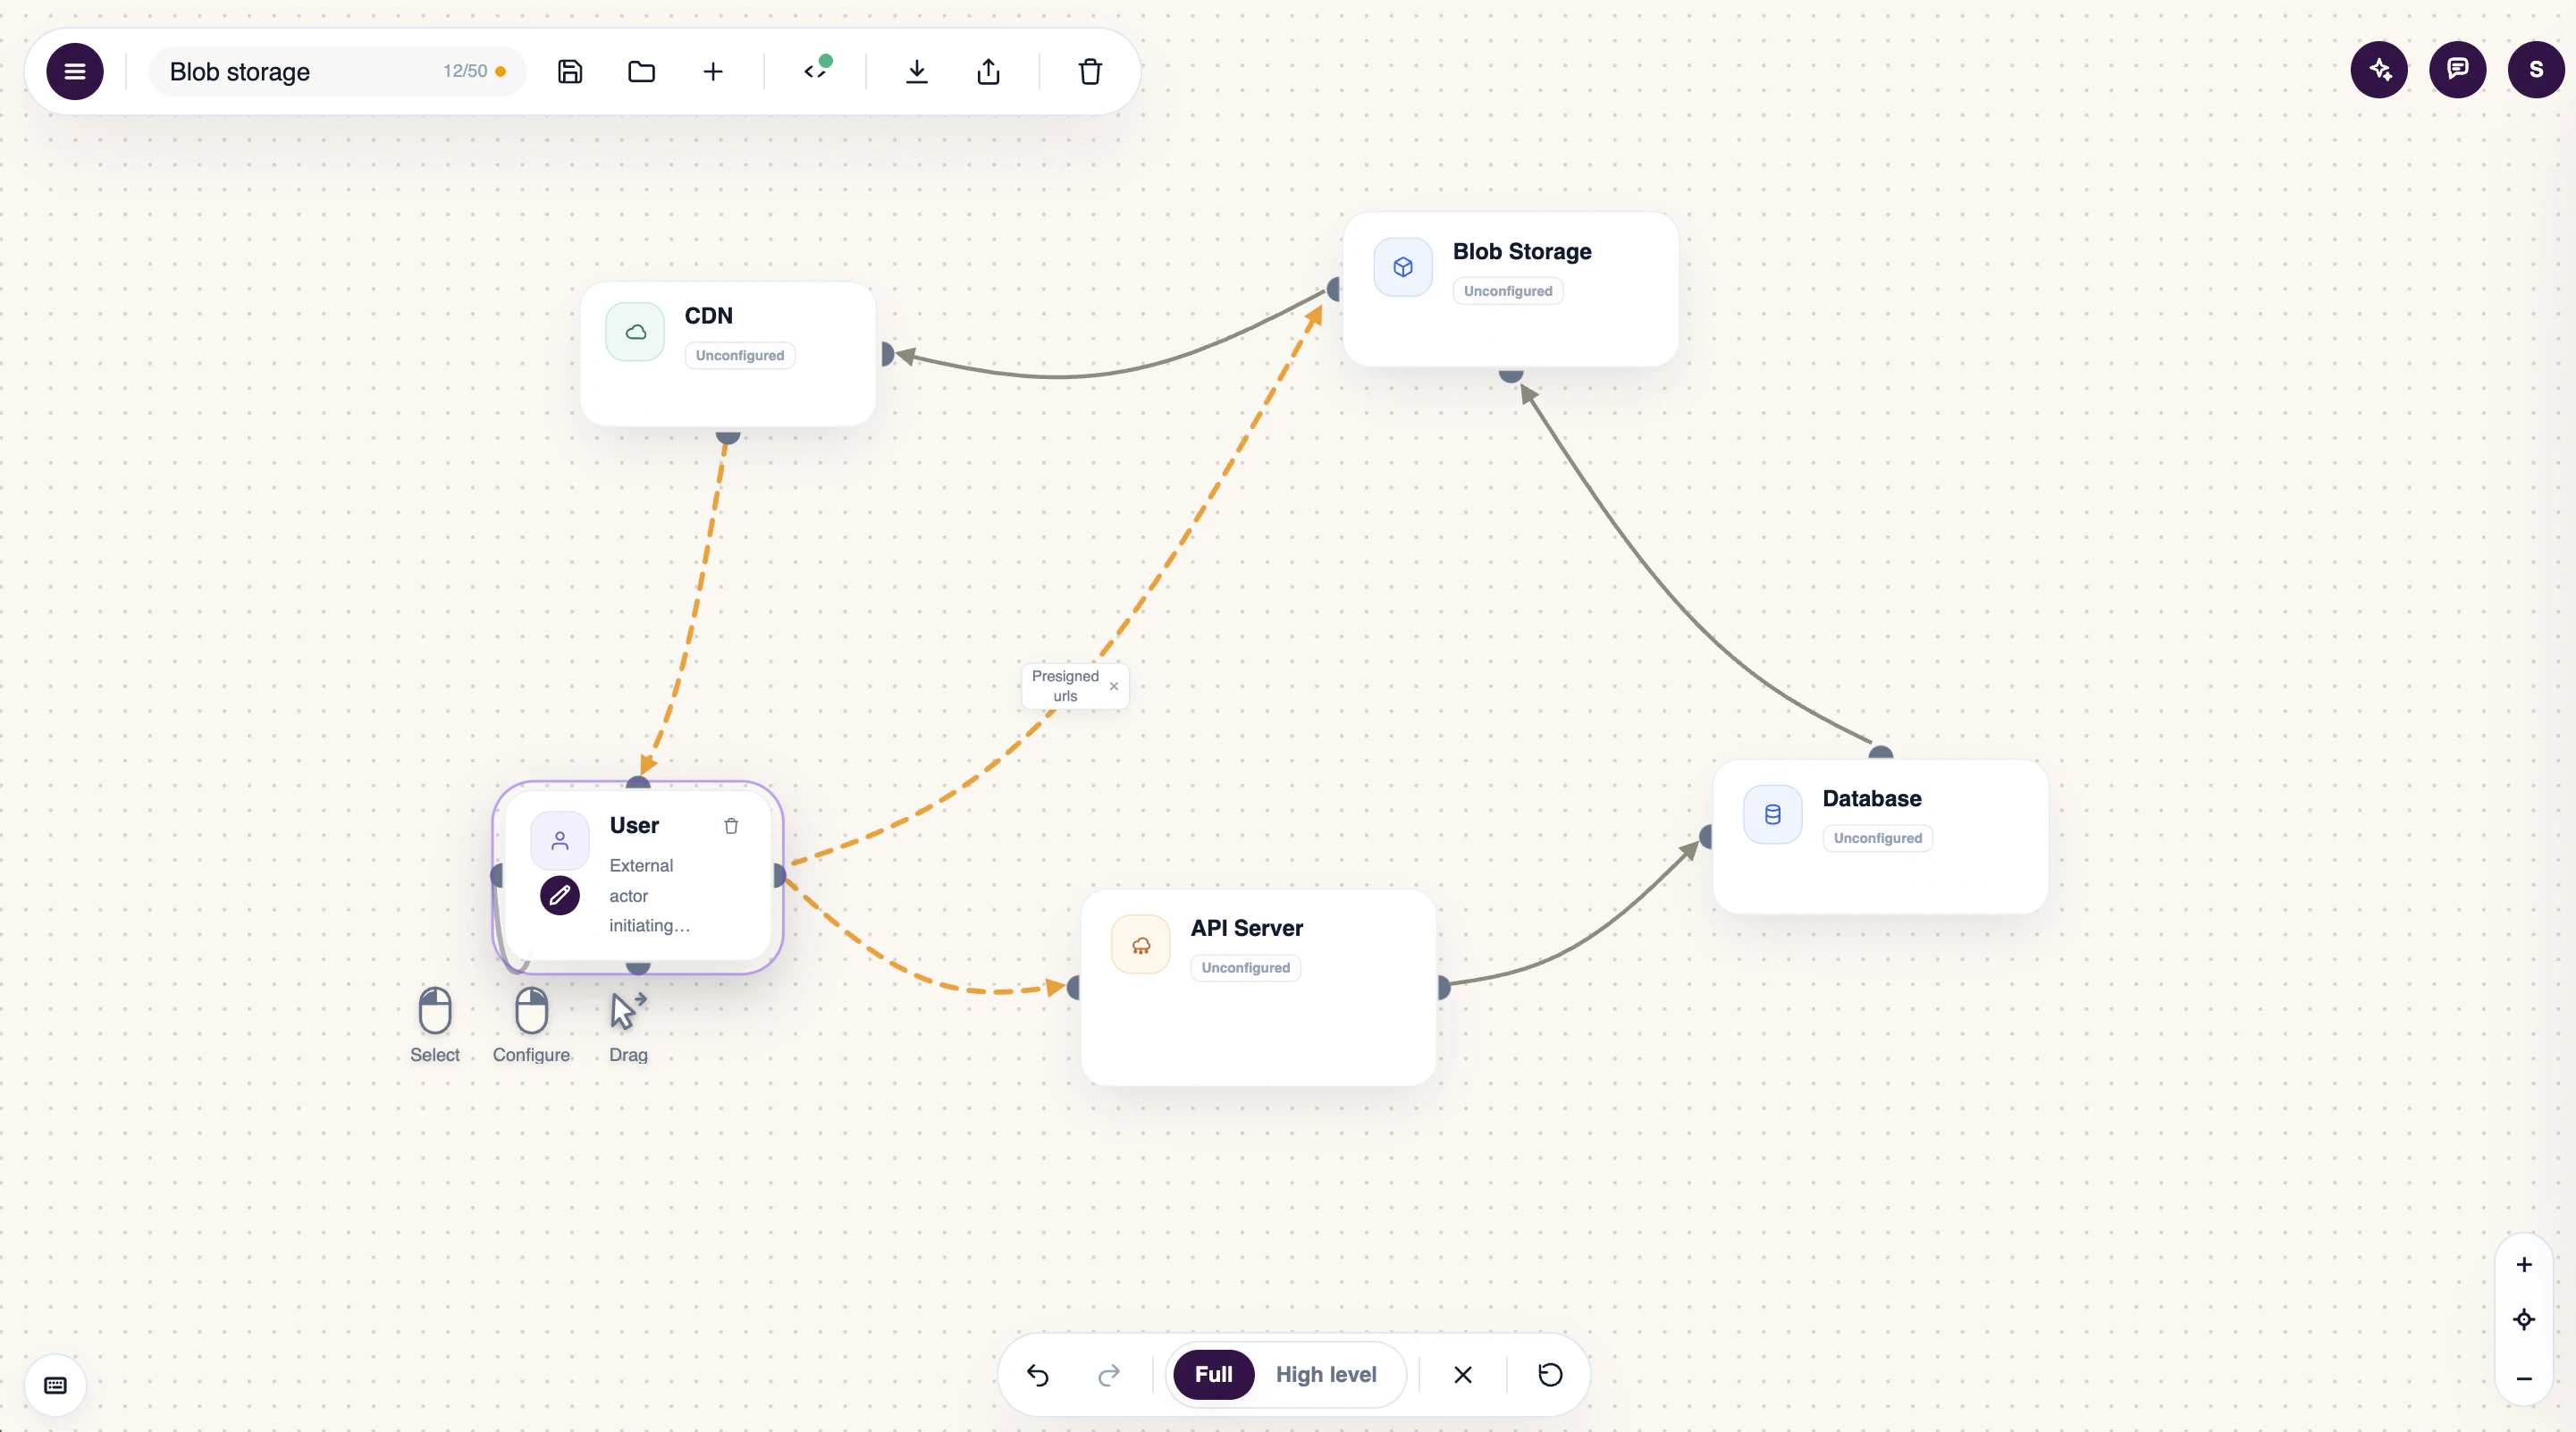Viewport: 2576px width, 1432px height.
Task: Open the folder icon in toolbar
Action: click(x=641, y=71)
